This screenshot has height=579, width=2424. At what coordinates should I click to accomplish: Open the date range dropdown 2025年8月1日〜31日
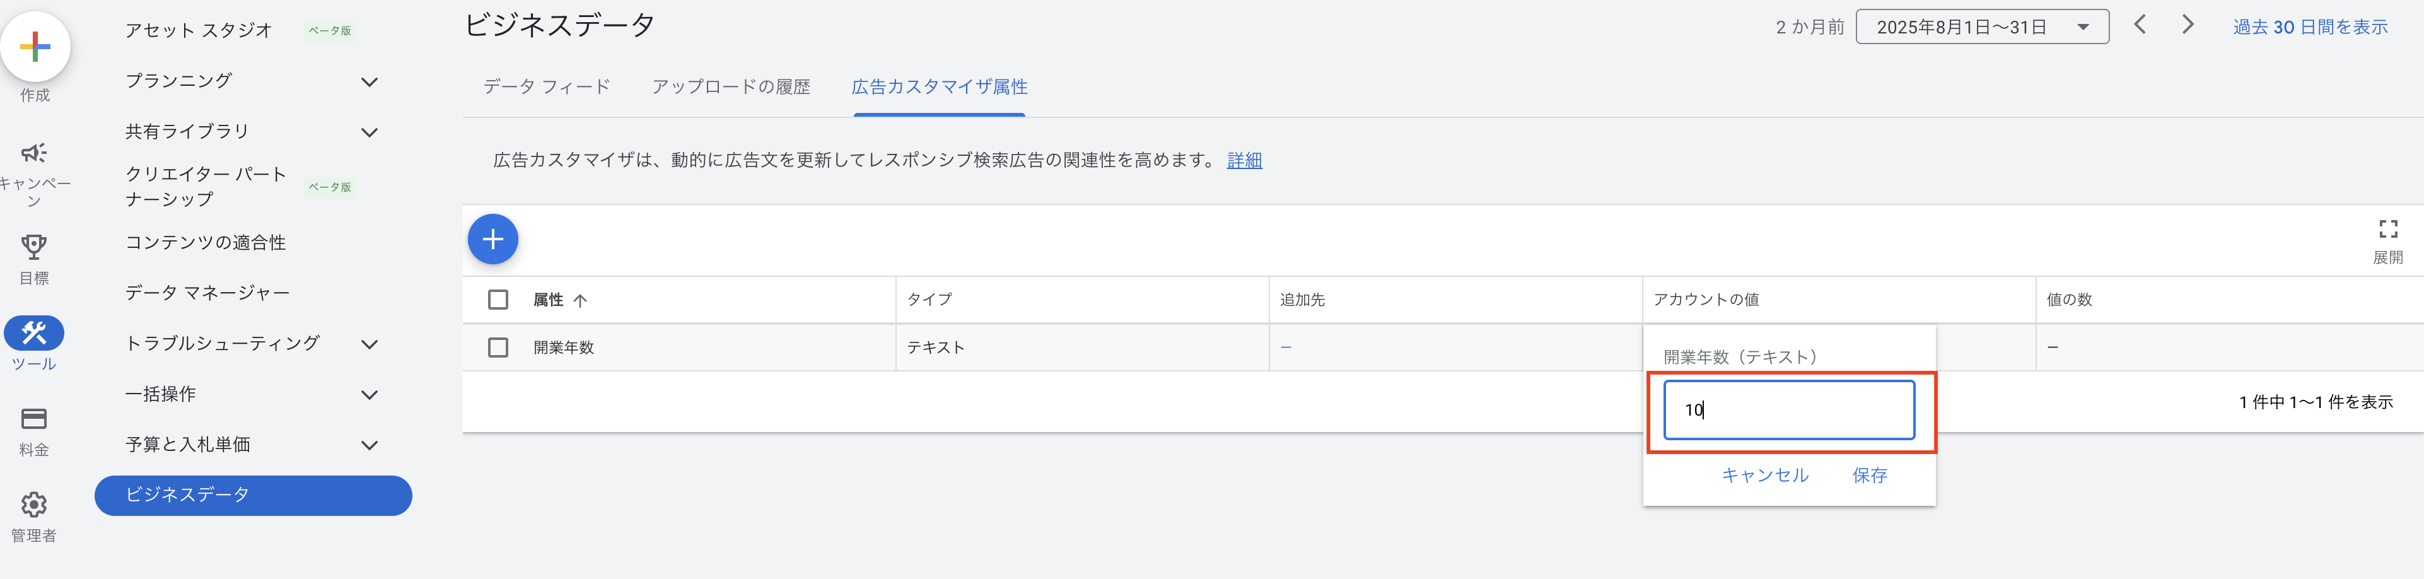point(1981,27)
